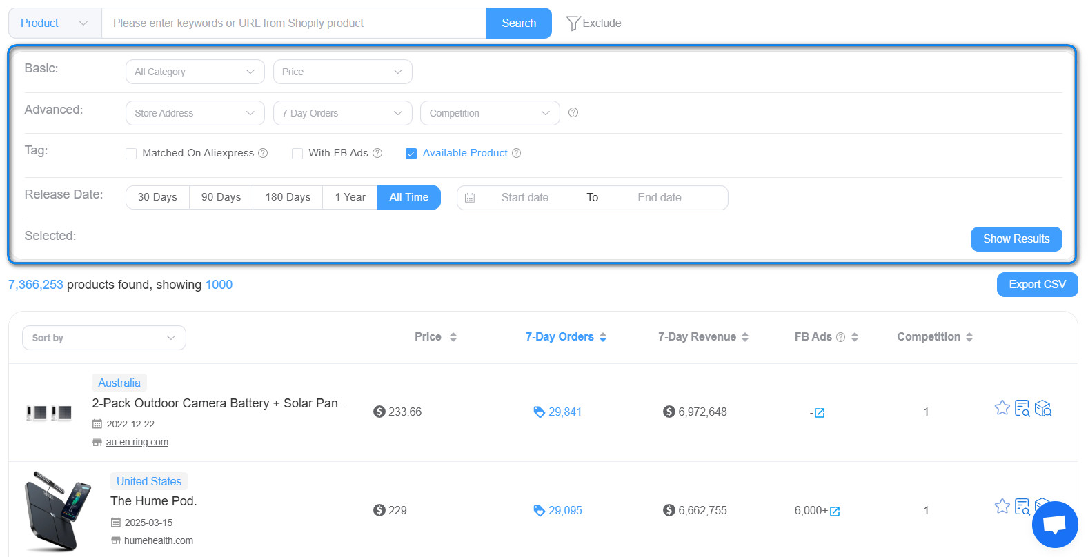Viewport: 1088px width, 557px height.
Task: Select the All Time release date tab
Action: click(409, 197)
